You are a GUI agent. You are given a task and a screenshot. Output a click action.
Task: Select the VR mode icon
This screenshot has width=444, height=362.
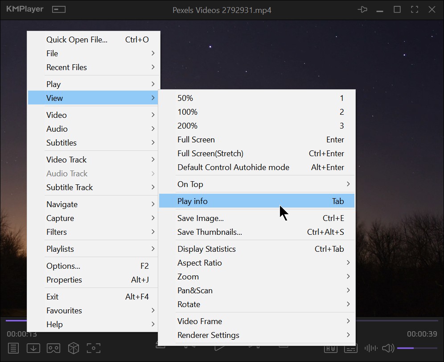pyautogui.click(x=53, y=348)
